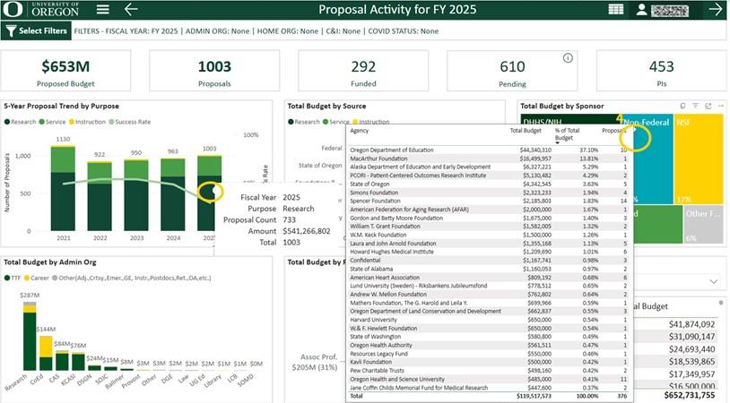This screenshot has height=403, width=730.
Task: Select the 2023 bar in trend chart
Action: coord(136,195)
